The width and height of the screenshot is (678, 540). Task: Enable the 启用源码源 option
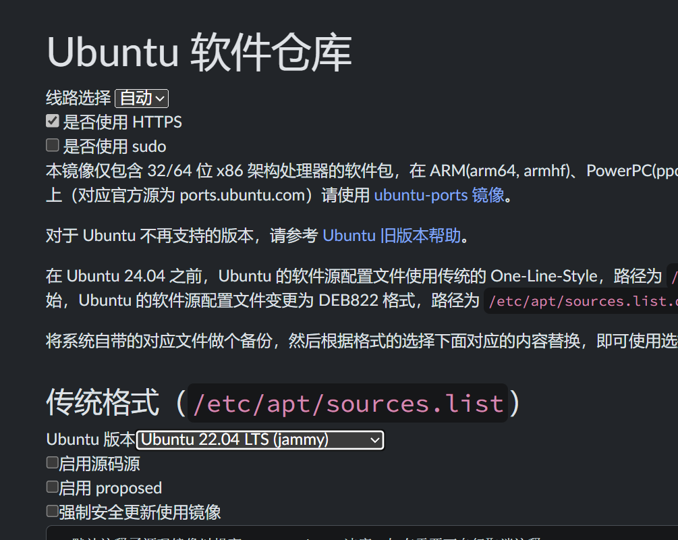[52, 462]
